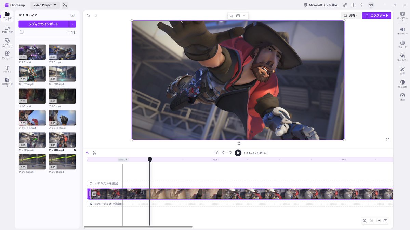Open the help question mark icon
Screen dimensions: 410x230
click(361, 5)
